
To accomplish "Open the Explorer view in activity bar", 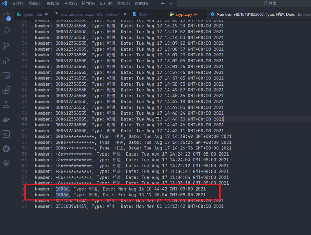I will (x=6, y=16).
